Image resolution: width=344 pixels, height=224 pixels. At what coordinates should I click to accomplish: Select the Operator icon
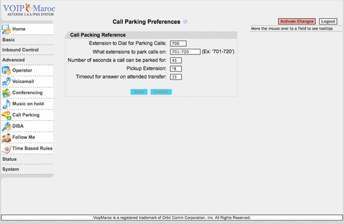(6, 70)
